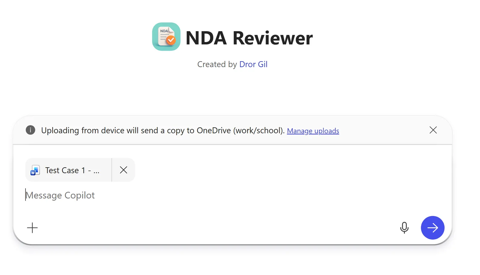Click the info icon in the upload notice
This screenshot has height=275, width=480.
[30, 130]
